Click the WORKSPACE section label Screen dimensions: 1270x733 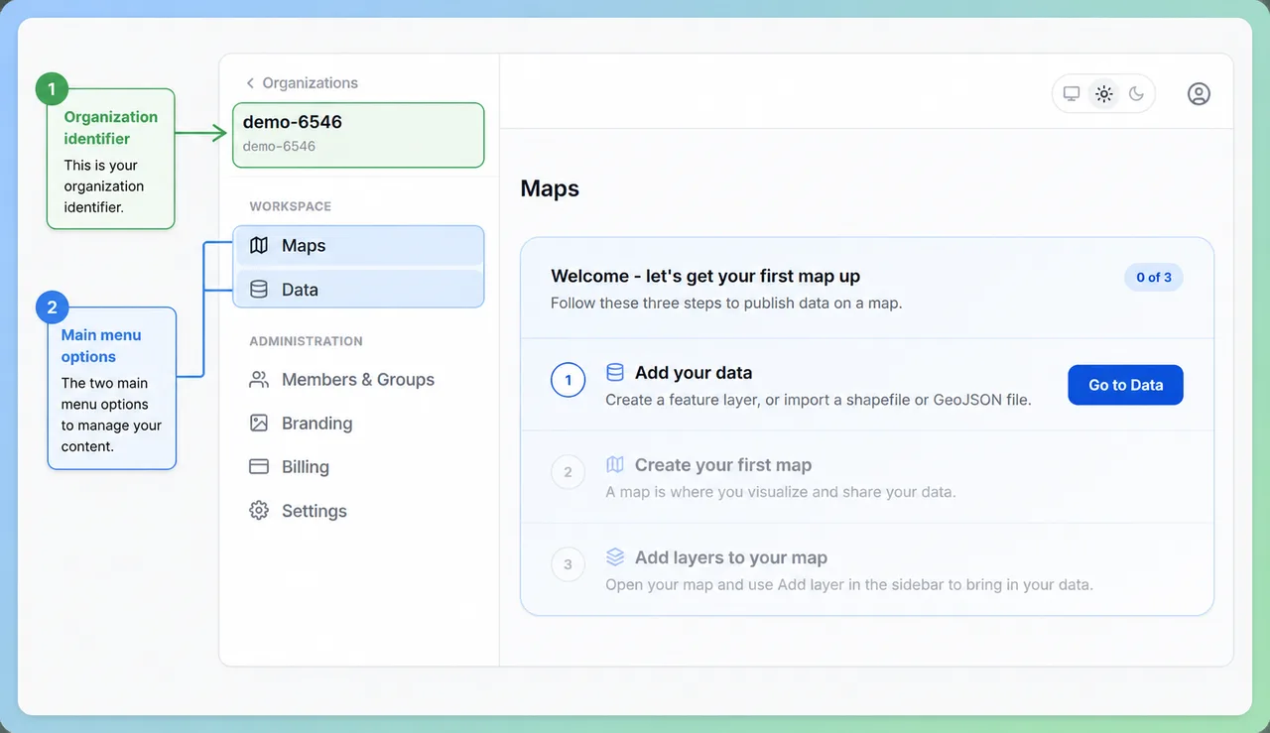coord(291,206)
